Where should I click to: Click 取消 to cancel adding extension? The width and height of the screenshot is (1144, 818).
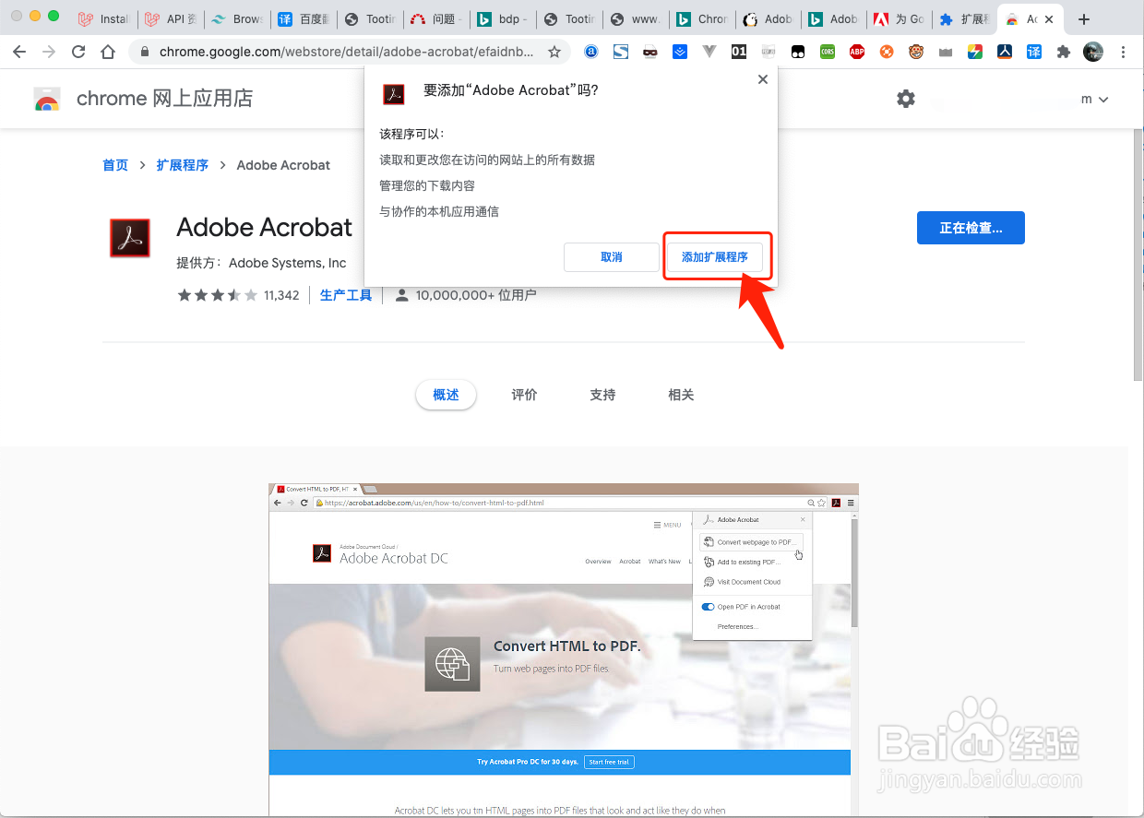click(612, 257)
